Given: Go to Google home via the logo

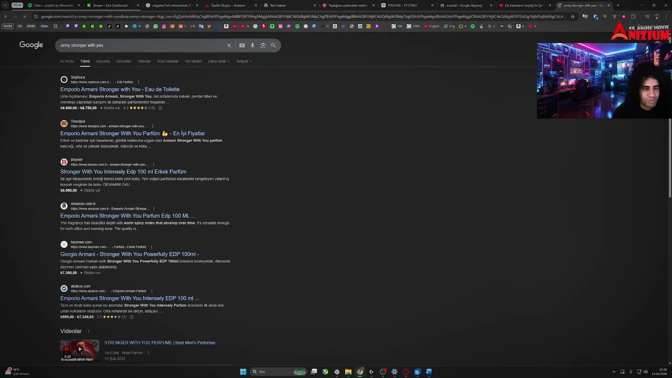Looking at the screenshot, I should click(x=31, y=45).
